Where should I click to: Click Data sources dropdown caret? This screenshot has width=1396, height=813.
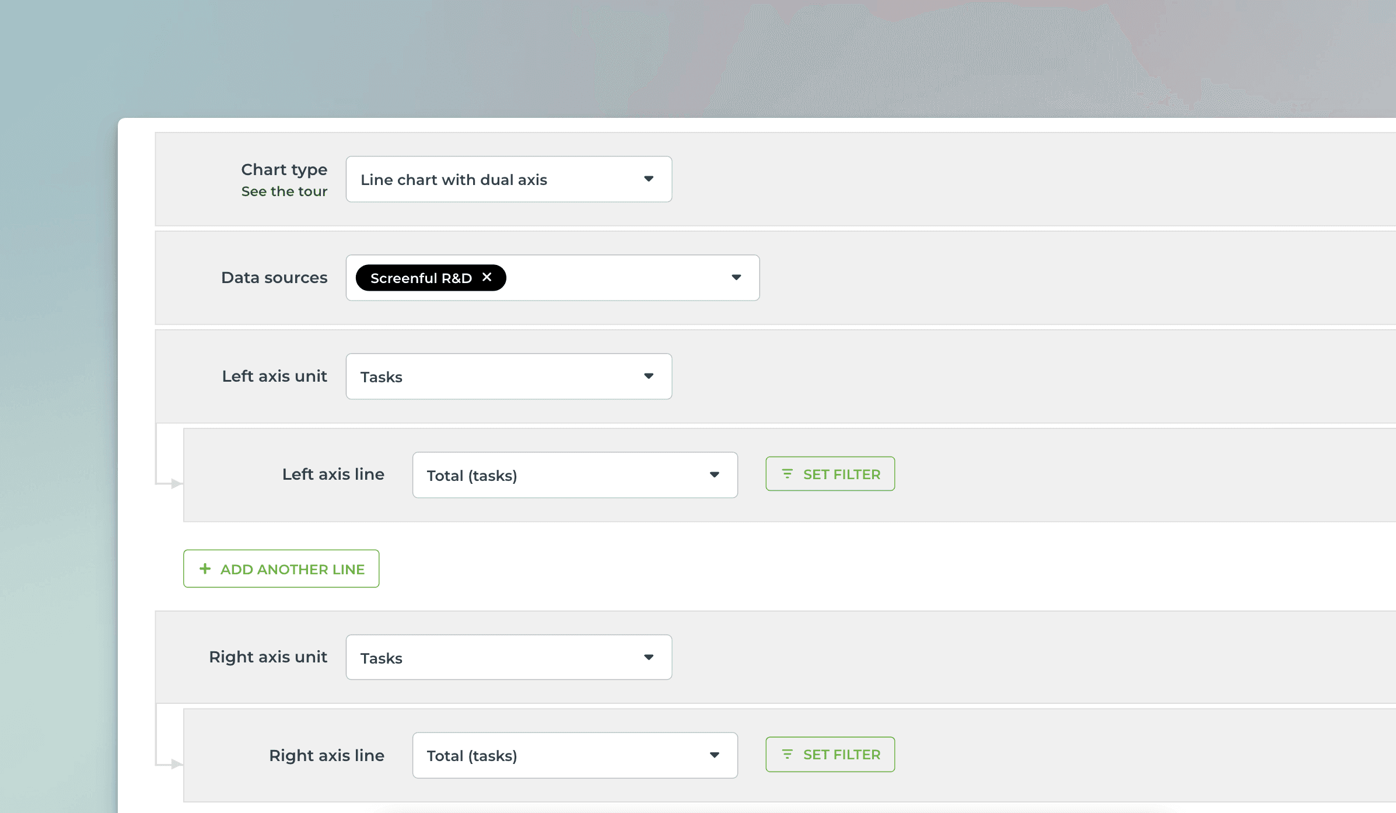[x=736, y=278]
